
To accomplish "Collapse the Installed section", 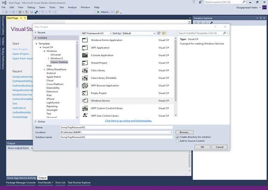I will coord(36,38).
